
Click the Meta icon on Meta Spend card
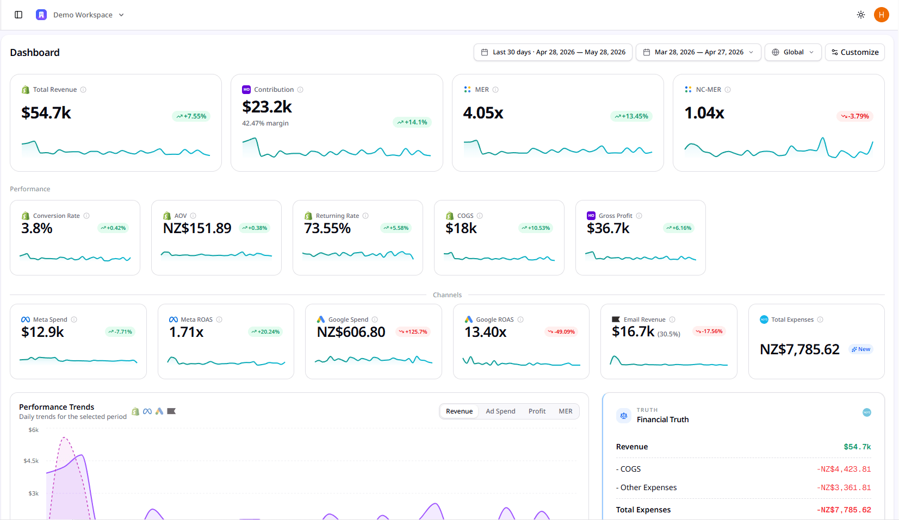pos(26,319)
